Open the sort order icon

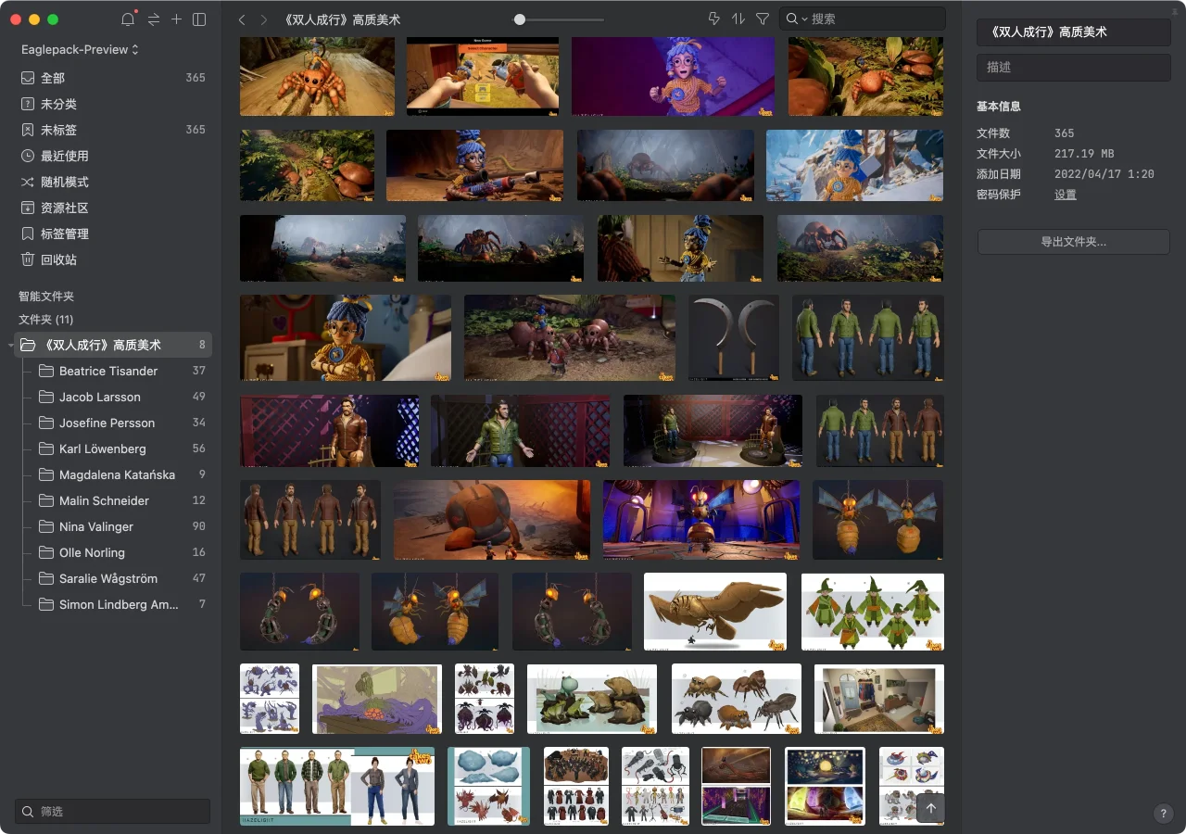(738, 19)
